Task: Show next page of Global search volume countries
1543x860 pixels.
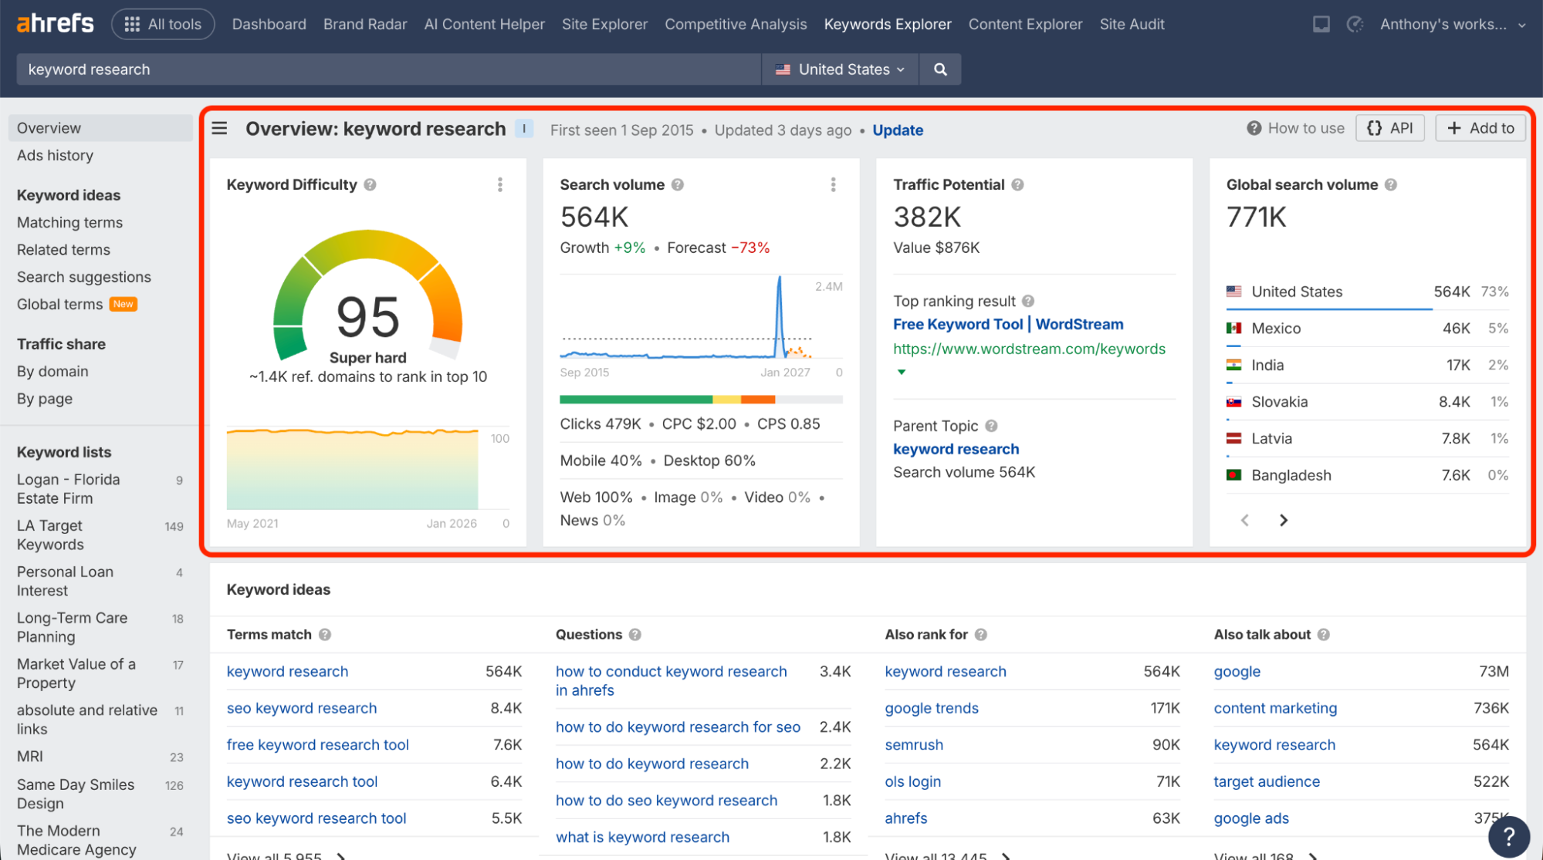Action: click(1283, 520)
